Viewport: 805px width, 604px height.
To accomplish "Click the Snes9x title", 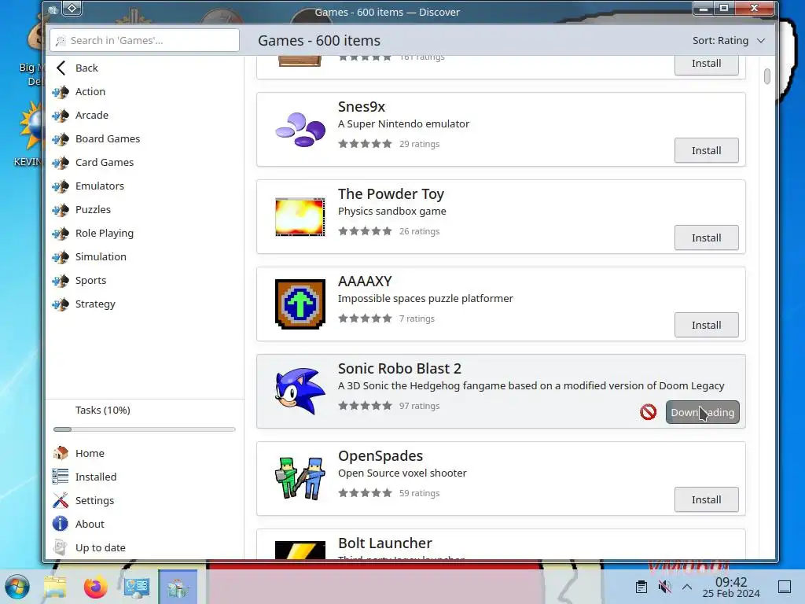I will pyautogui.click(x=362, y=107).
